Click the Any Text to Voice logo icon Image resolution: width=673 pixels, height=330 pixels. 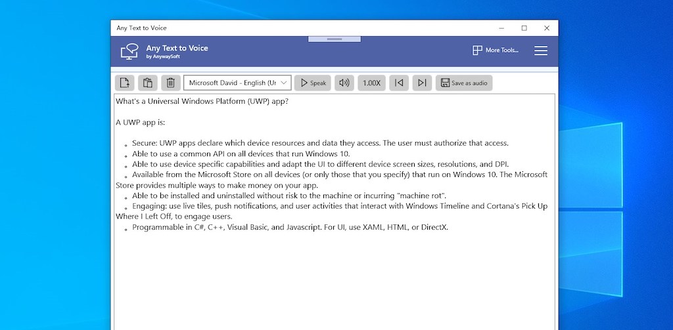pos(129,51)
